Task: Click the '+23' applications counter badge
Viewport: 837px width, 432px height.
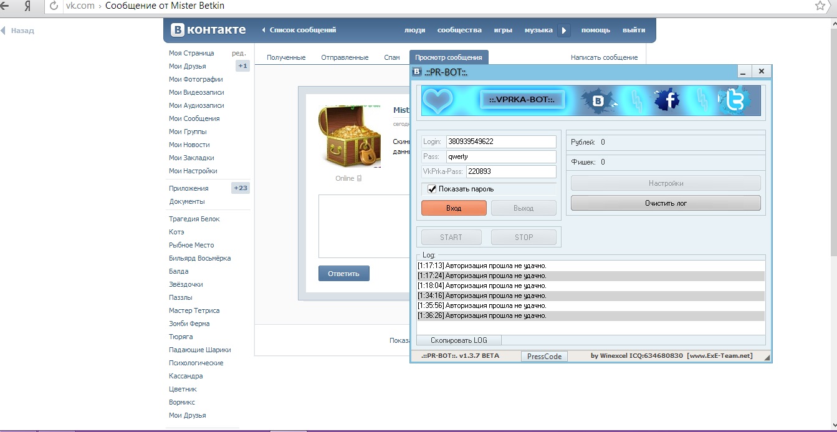Action: [x=241, y=188]
